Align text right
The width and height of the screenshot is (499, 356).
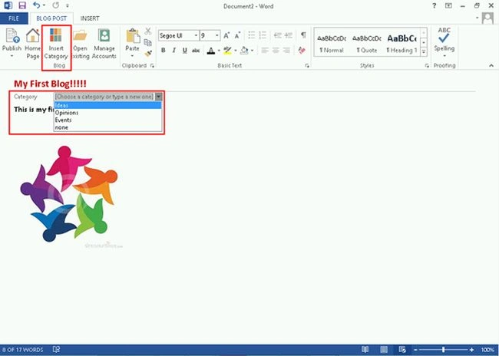pos(286,51)
